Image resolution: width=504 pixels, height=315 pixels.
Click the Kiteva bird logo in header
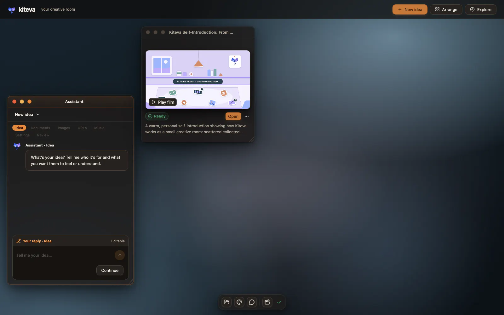[x=12, y=10]
